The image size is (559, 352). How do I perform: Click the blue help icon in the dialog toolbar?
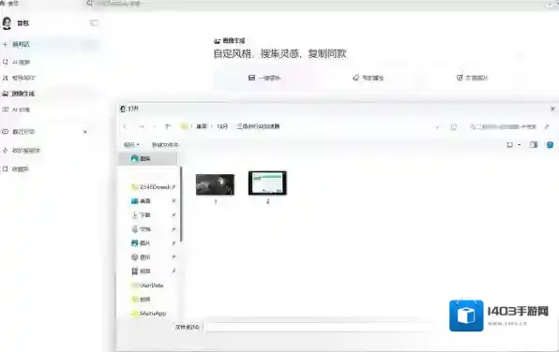point(550,145)
